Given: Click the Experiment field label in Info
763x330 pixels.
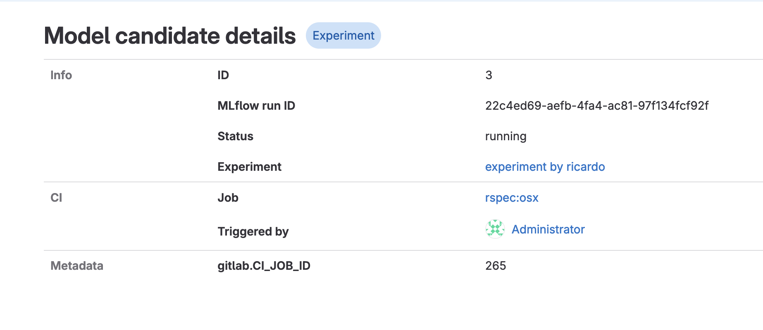Looking at the screenshot, I should 249,167.
